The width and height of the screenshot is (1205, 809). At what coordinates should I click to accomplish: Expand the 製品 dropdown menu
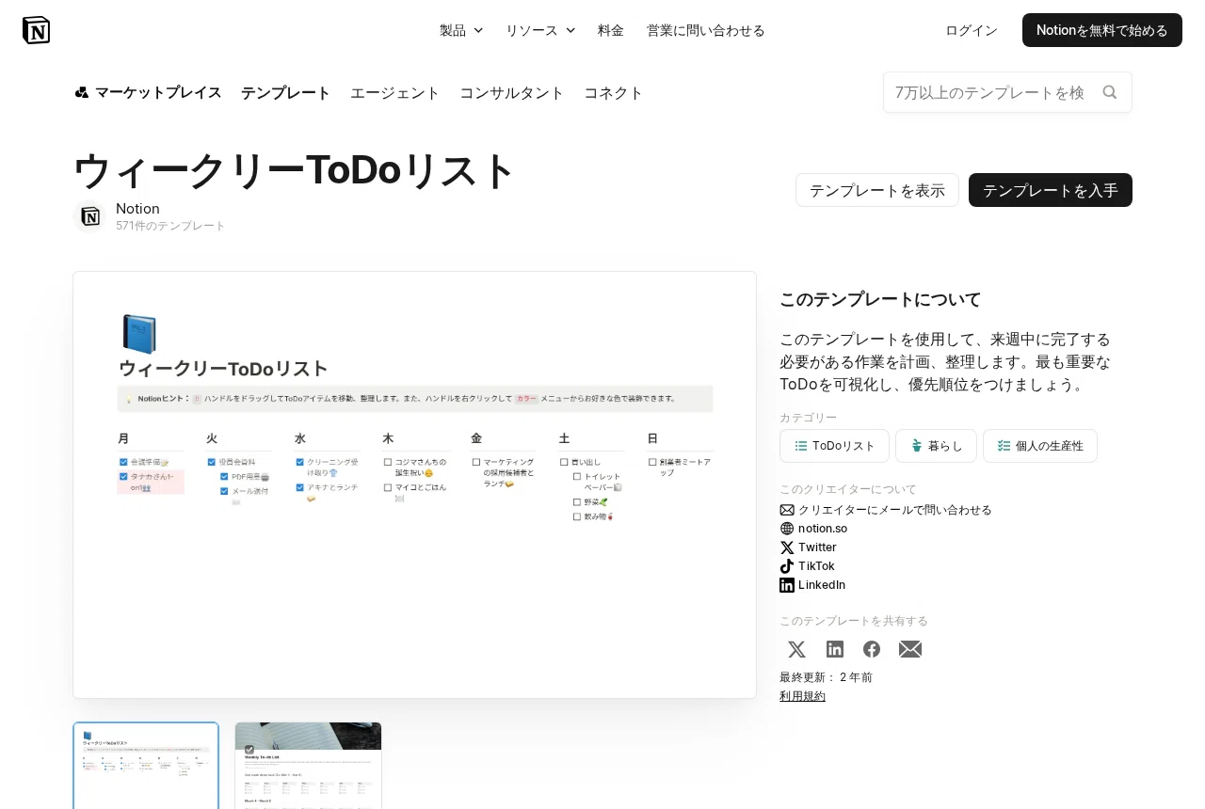[461, 30]
